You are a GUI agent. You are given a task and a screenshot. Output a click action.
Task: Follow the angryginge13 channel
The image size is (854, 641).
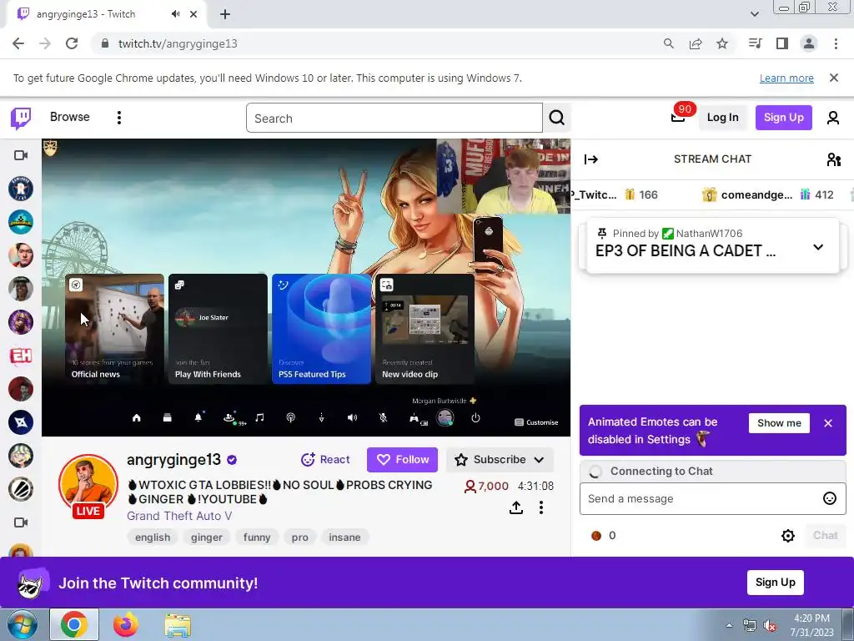(402, 460)
